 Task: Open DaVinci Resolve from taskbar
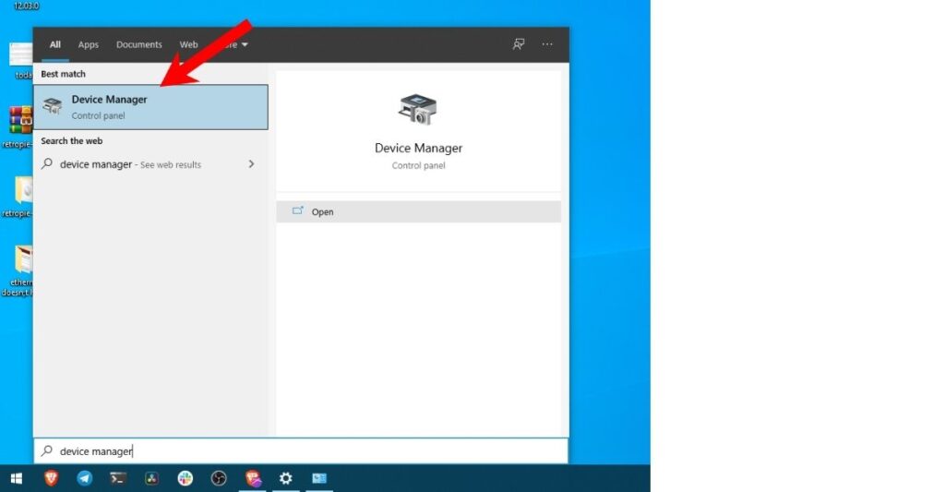(x=152, y=478)
